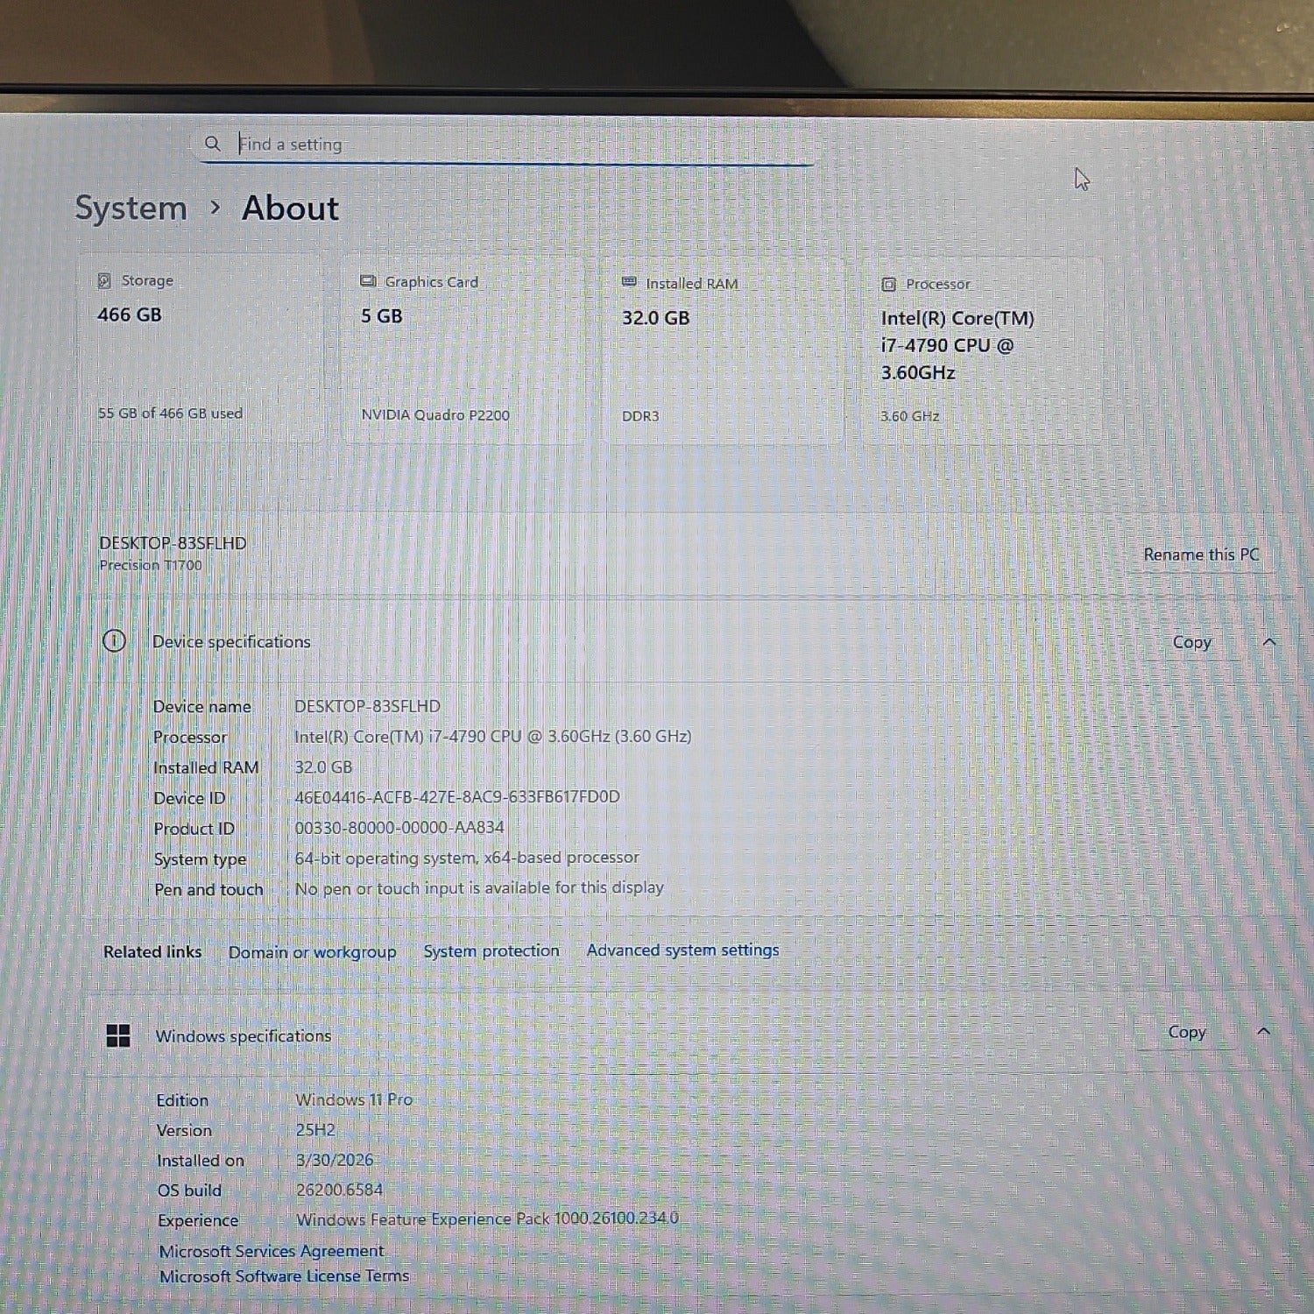Select the 25H2 version value
1314x1314 pixels.
[x=315, y=1130]
